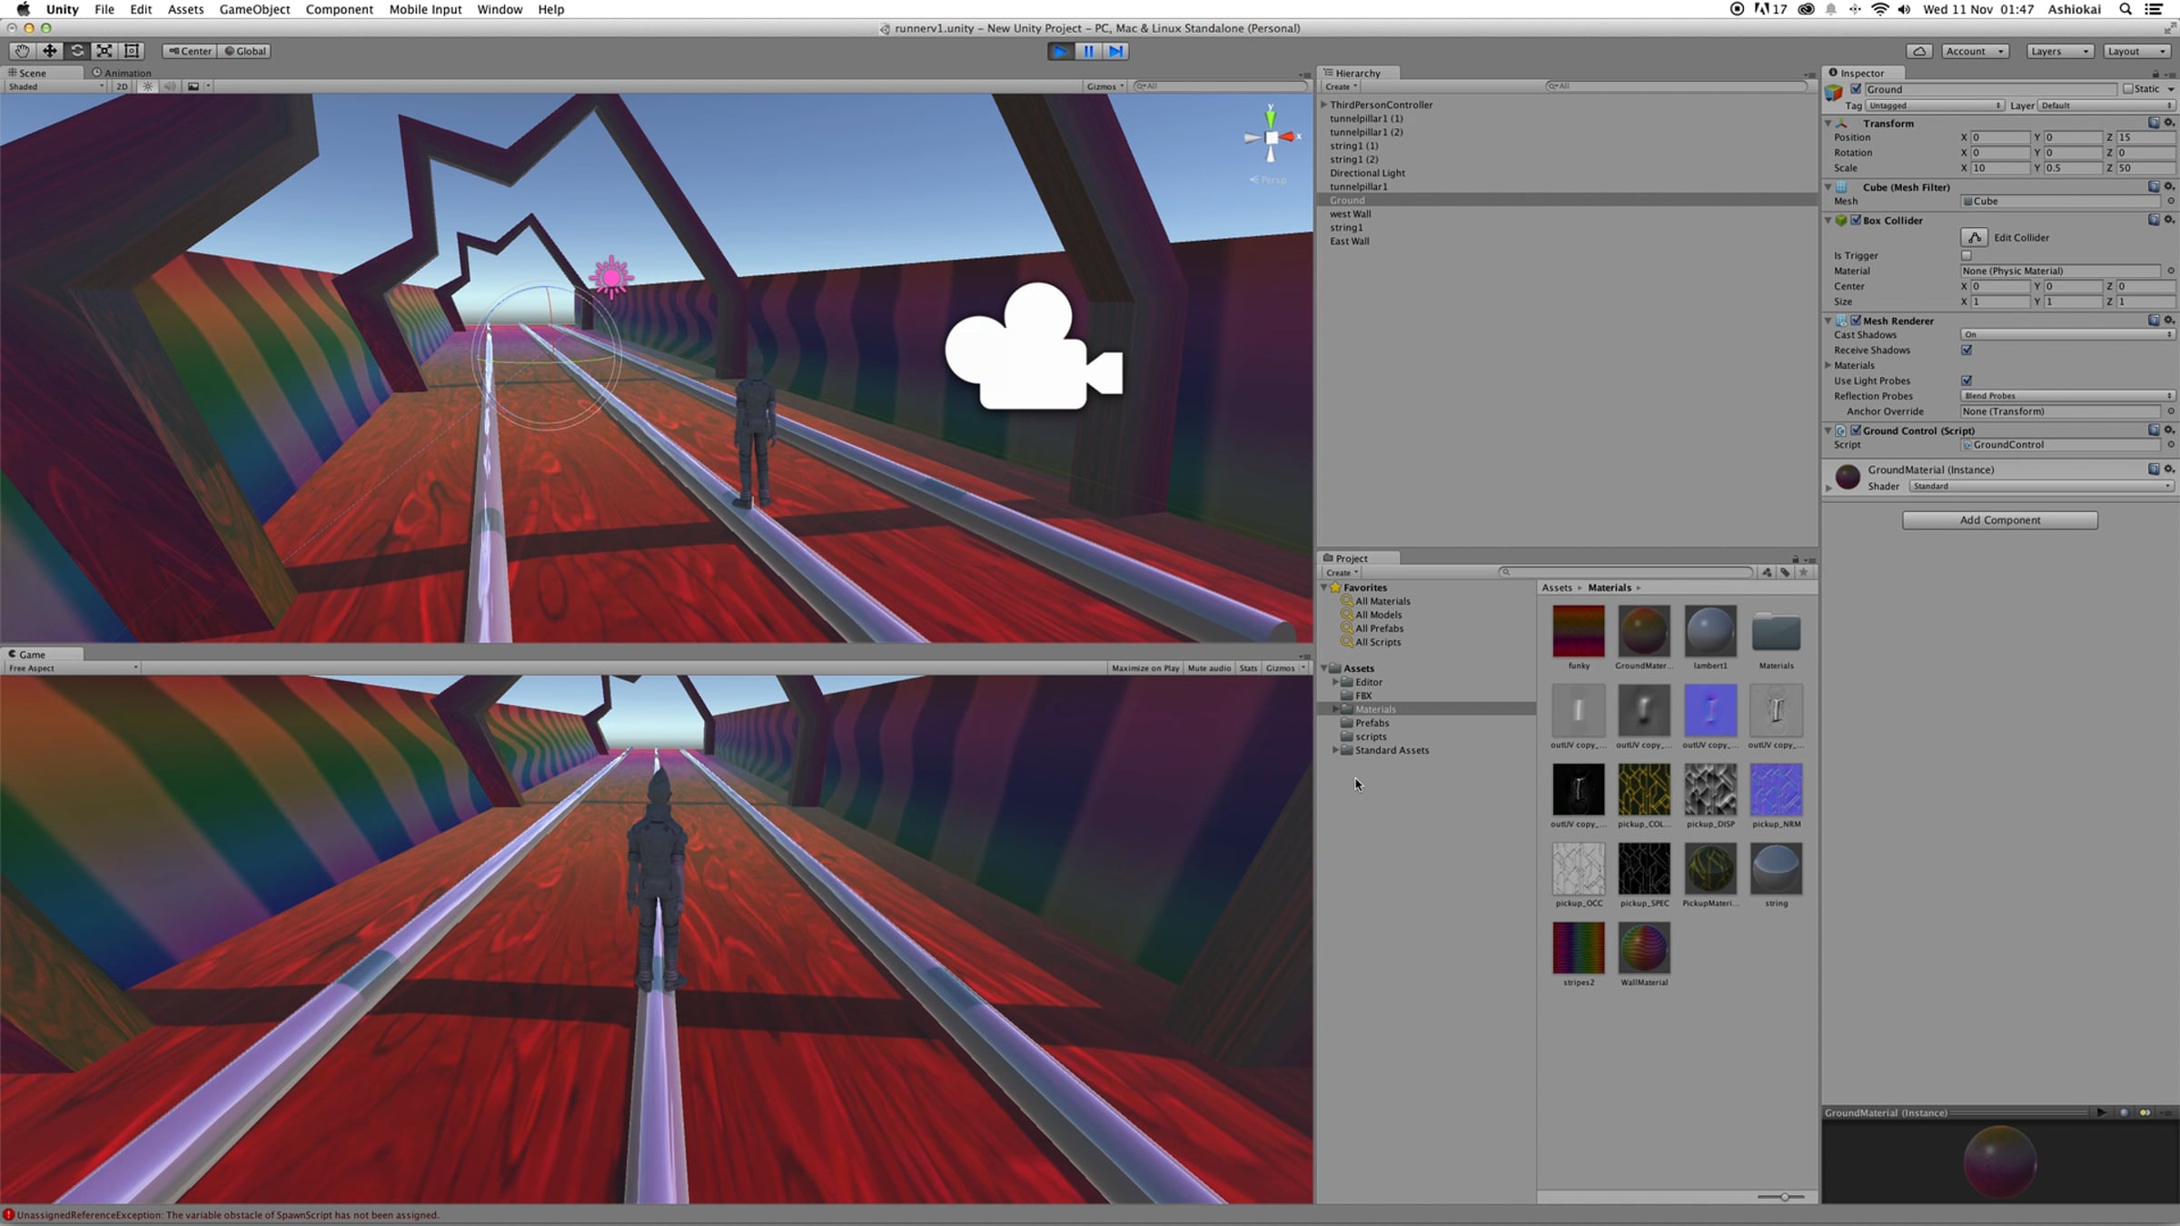Click Edit Collider icon button
The width and height of the screenshot is (2180, 1226).
(x=1974, y=238)
